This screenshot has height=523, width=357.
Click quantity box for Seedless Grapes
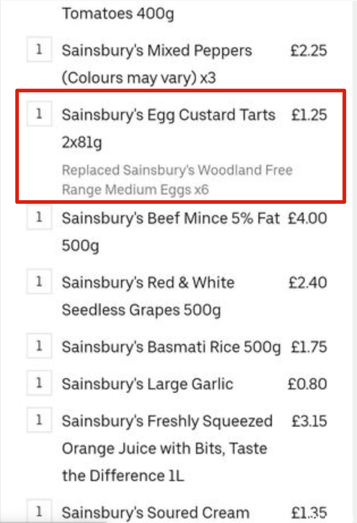pos(40,281)
